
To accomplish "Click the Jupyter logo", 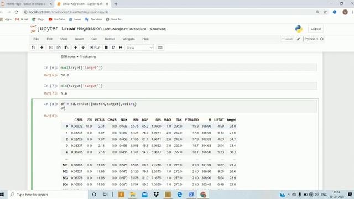I will [x=44, y=29].
